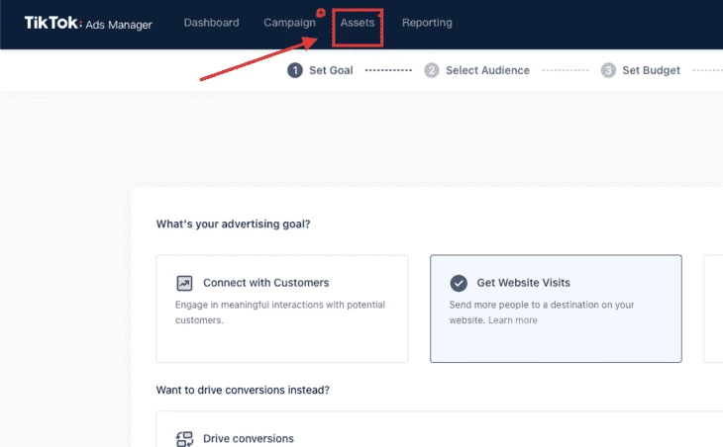
Task: Click the Connect with Customers chart icon
Action: tap(184, 283)
